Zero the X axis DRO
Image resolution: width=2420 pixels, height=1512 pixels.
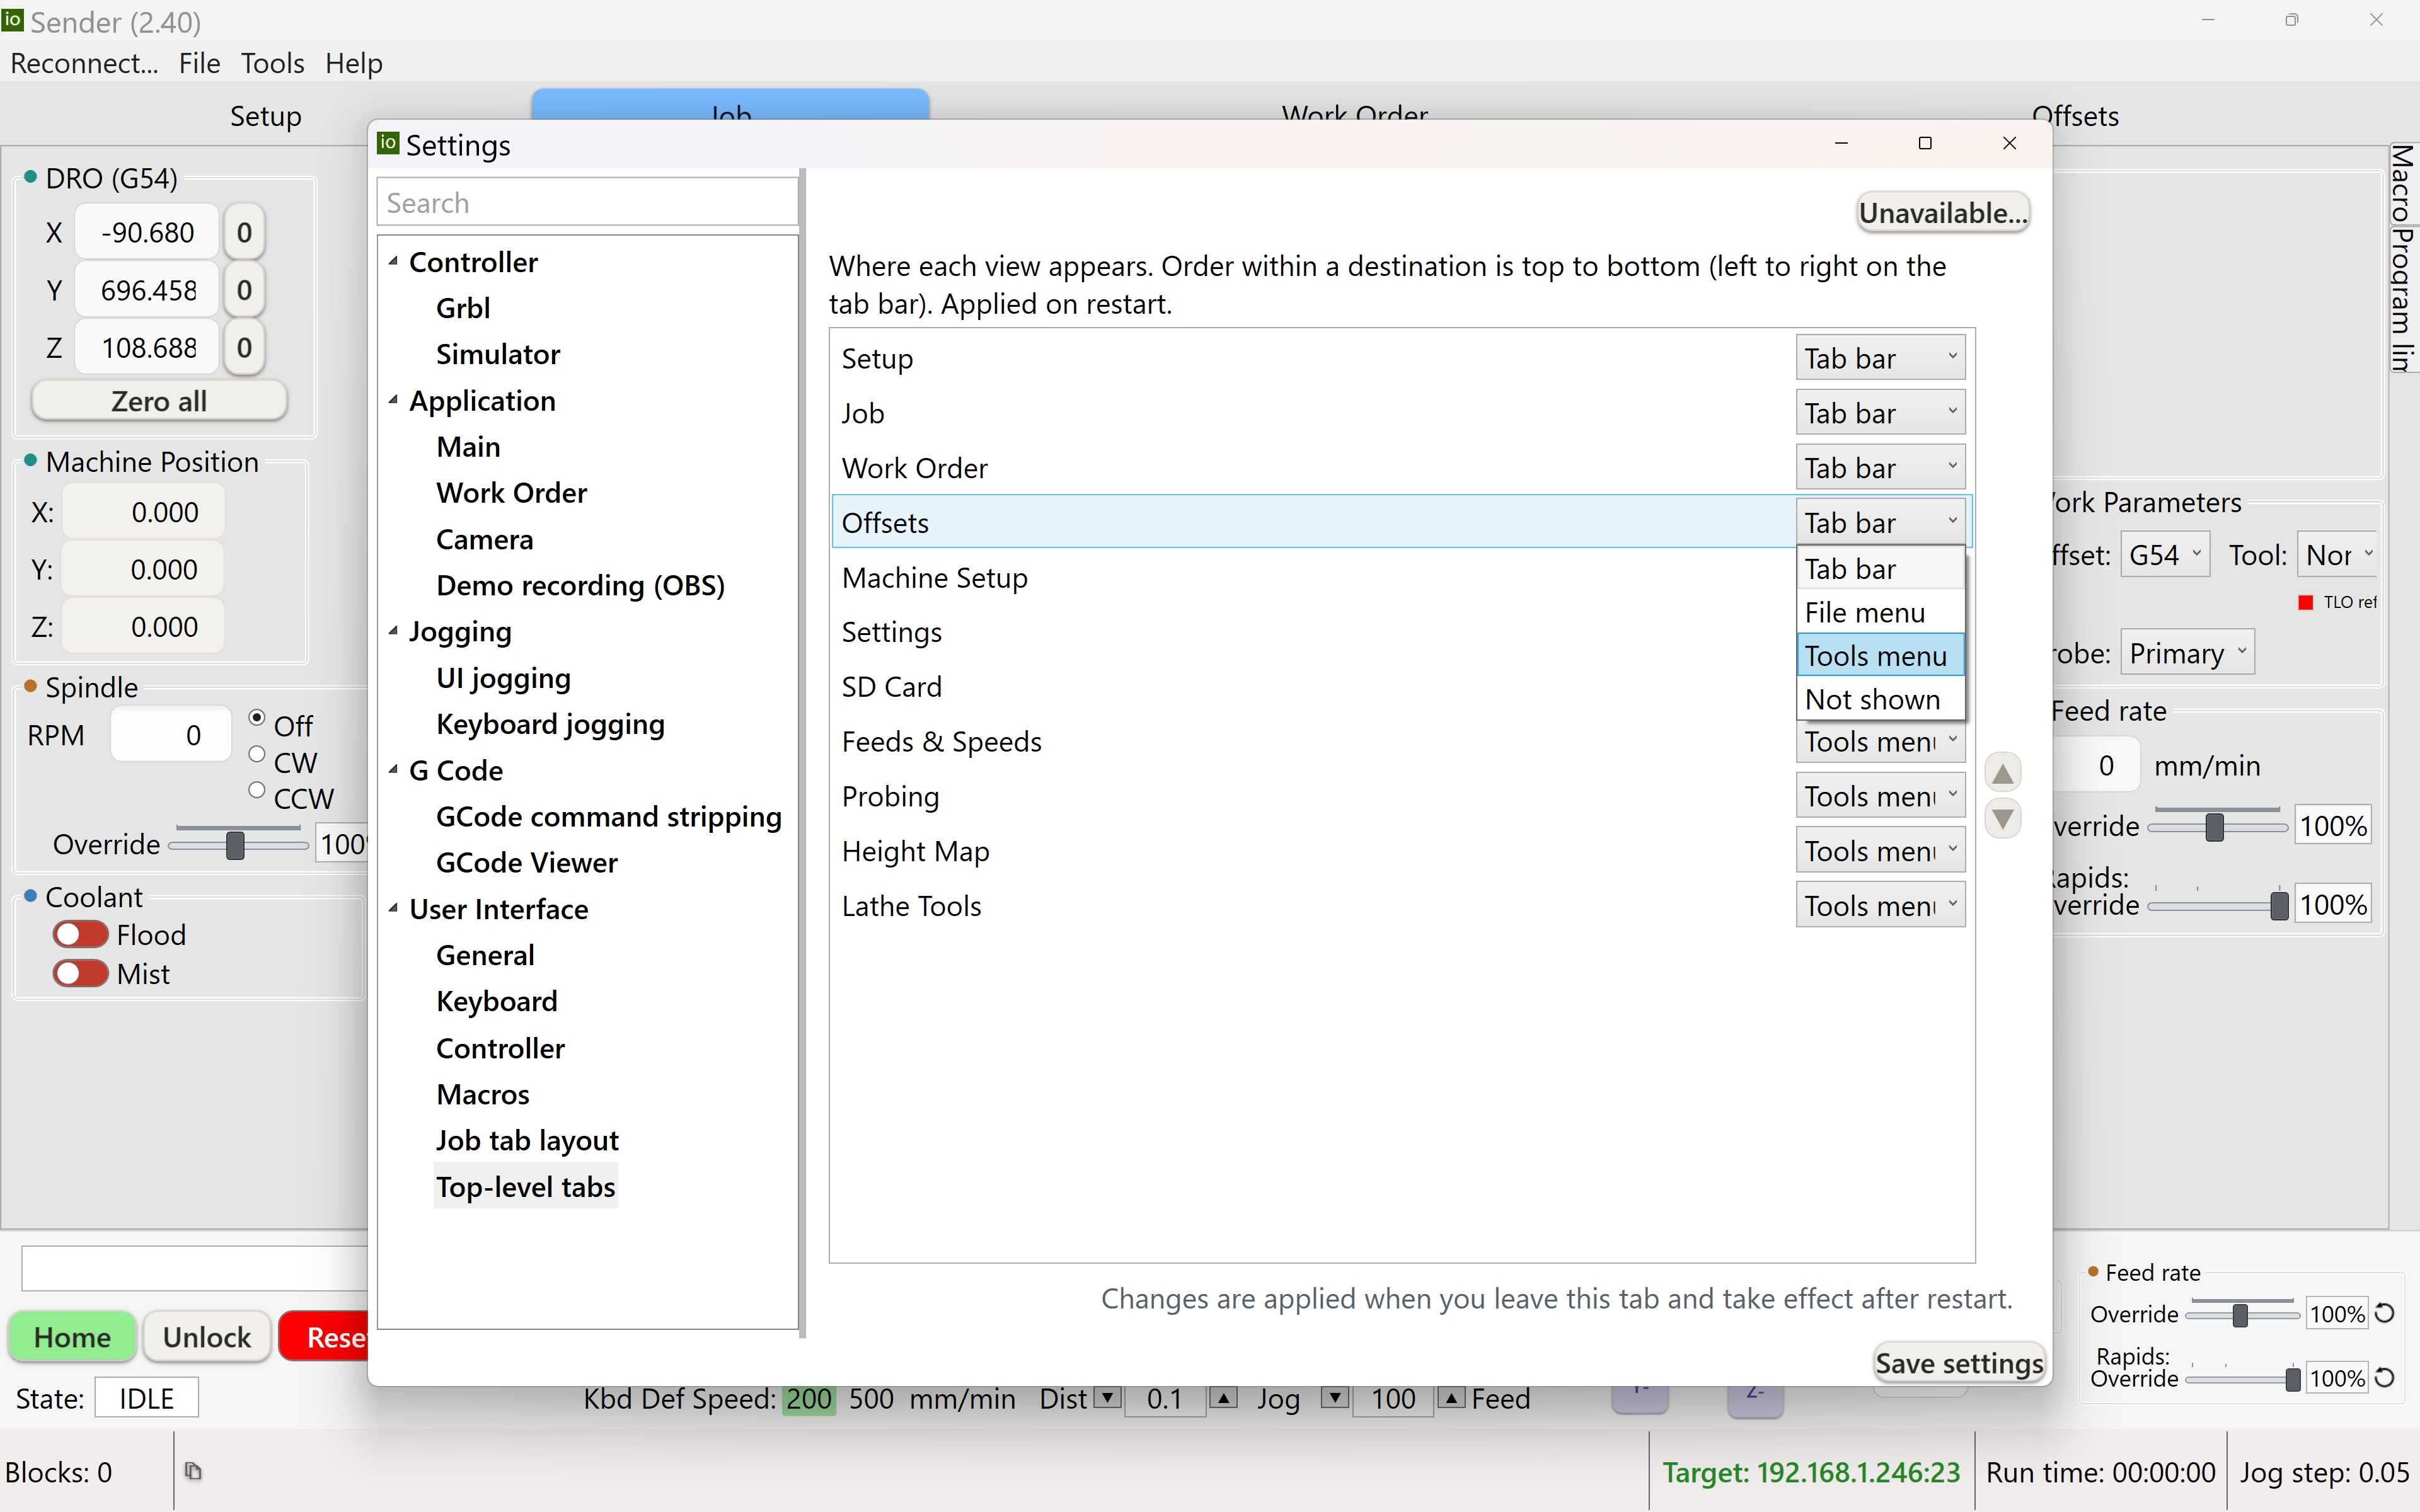point(244,233)
